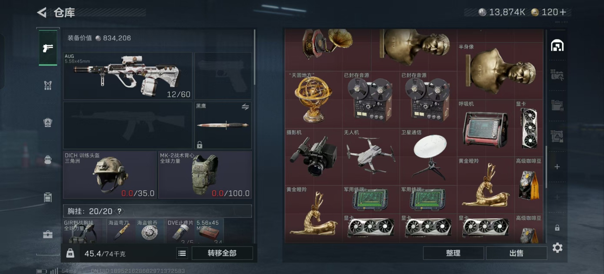This screenshot has width=604, height=274.
Task: Select the 无人机 drone item
Action: coord(371,156)
